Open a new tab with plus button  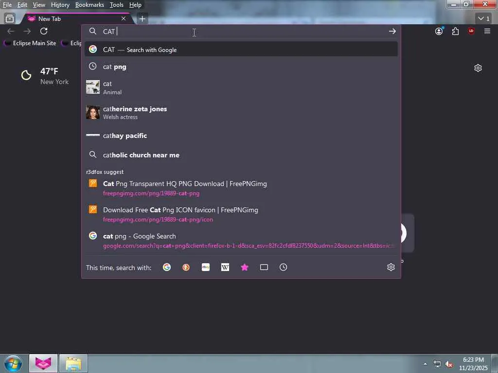[142, 19]
